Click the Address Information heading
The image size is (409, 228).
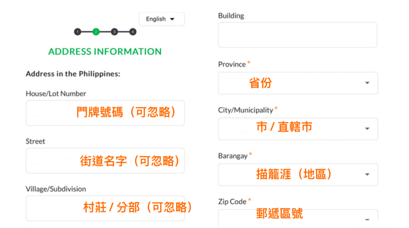tap(105, 51)
